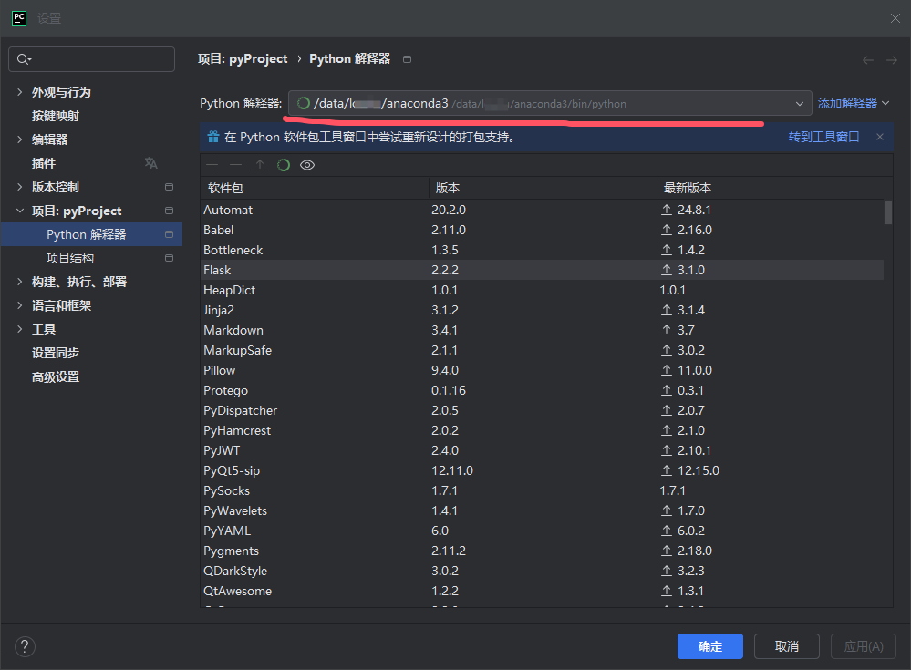911x670 pixels.
Task: Click the 取消 button
Action: [x=787, y=646]
